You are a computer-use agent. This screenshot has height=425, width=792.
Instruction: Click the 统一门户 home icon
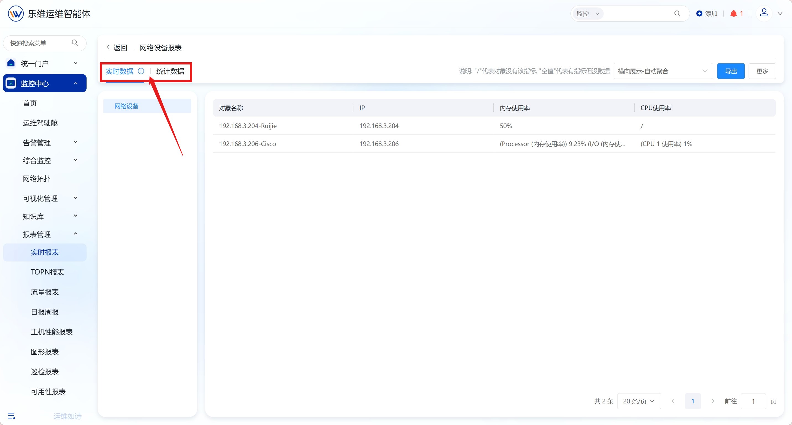11,63
